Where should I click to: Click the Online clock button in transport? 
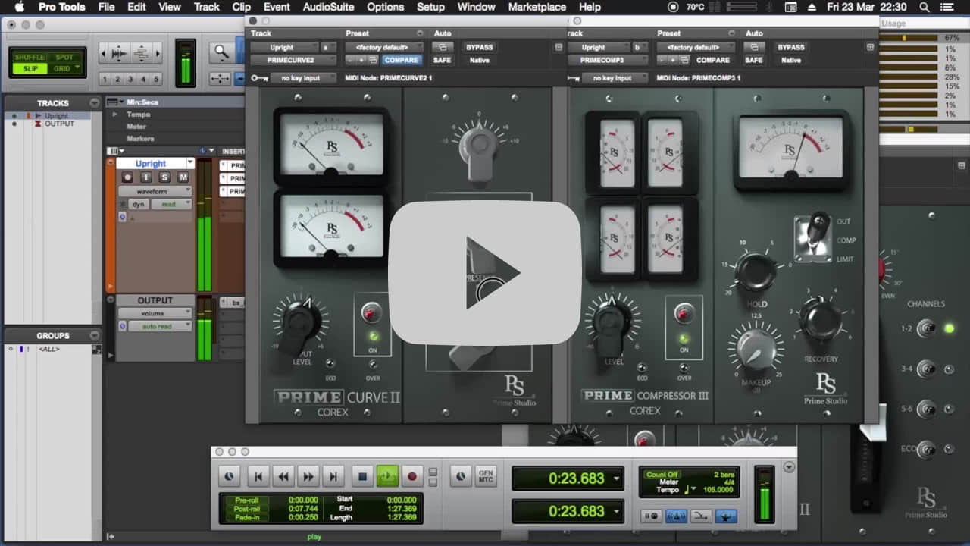(x=229, y=476)
